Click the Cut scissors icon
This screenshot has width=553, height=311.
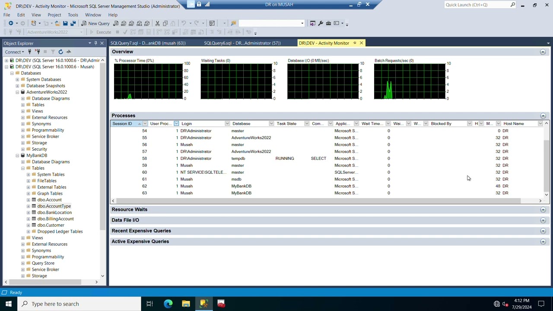[158, 23]
